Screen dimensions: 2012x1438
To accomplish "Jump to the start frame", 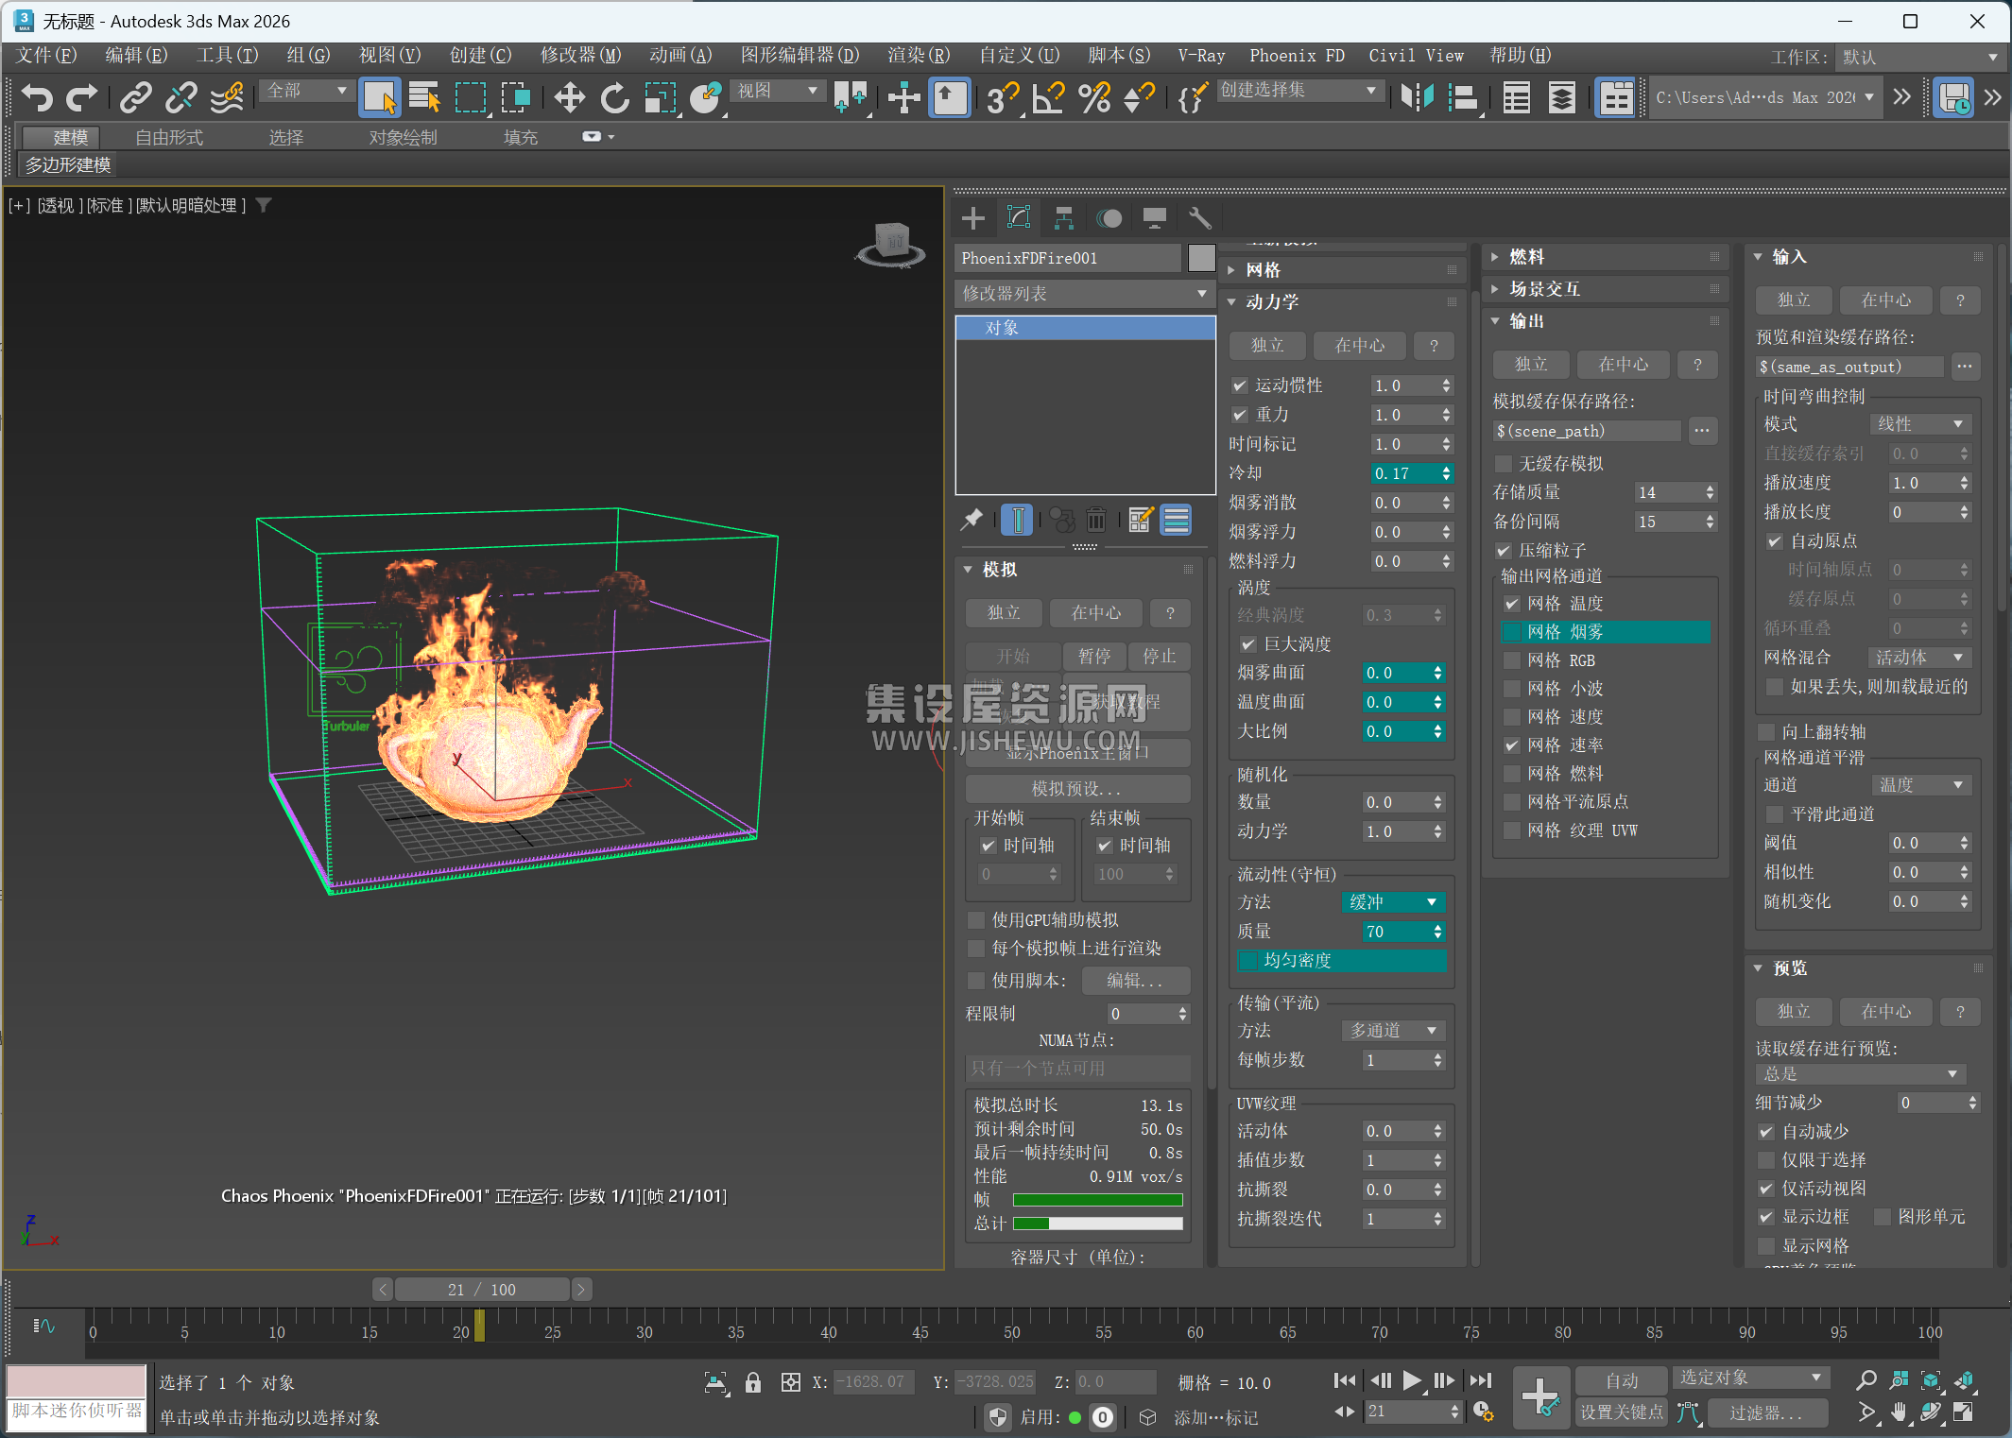I will pyautogui.click(x=1345, y=1380).
